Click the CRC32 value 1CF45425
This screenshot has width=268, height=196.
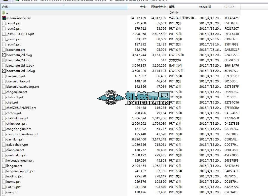[232, 18]
